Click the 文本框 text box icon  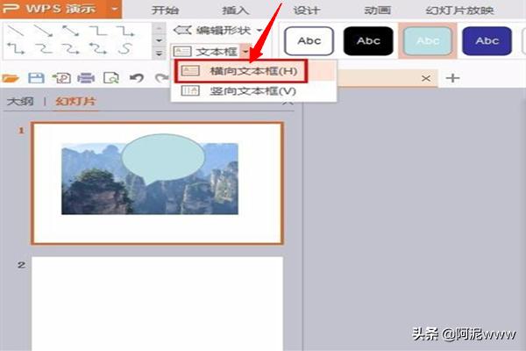182,52
